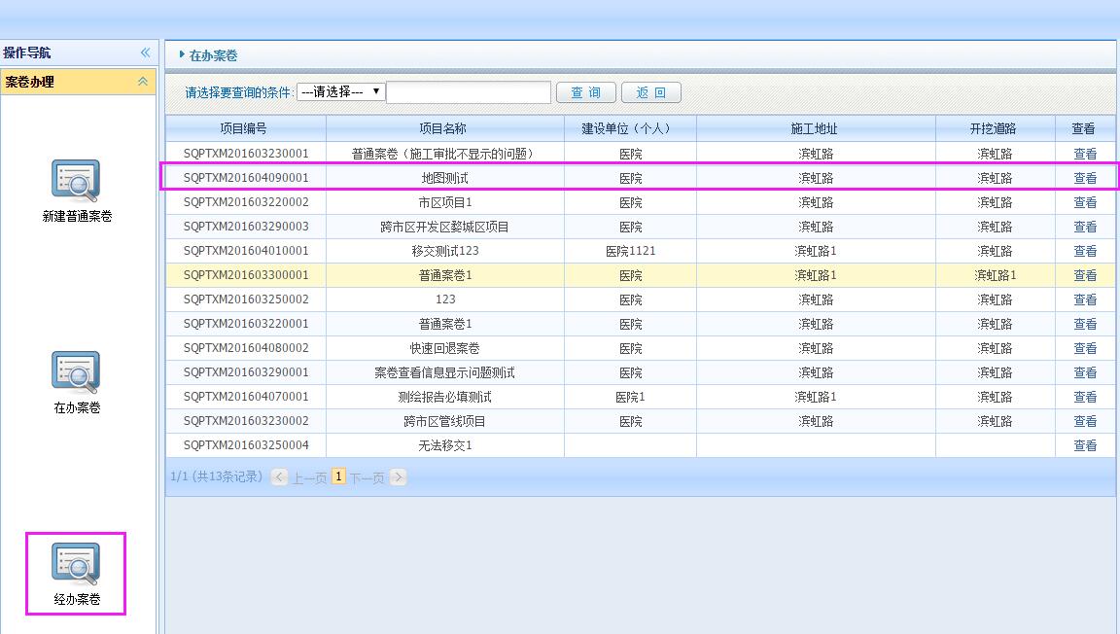Go to next page arrow in pager

(x=399, y=476)
